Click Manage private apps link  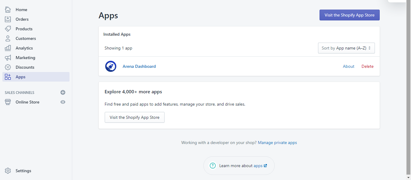277,142
